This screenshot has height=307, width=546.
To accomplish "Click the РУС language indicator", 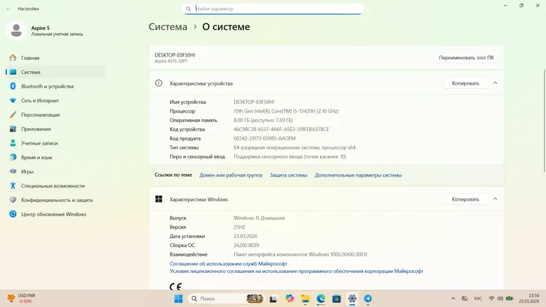I will [478, 299].
